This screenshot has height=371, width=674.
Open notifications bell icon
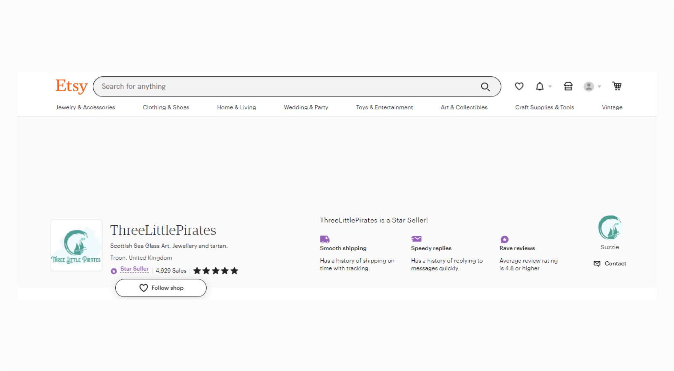click(x=540, y=86)
